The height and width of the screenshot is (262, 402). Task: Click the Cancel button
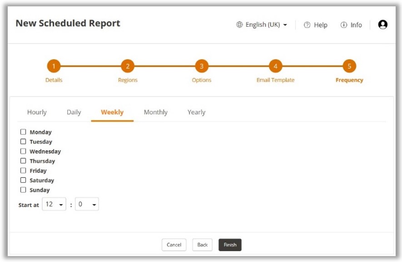click(x=174, y=245)
